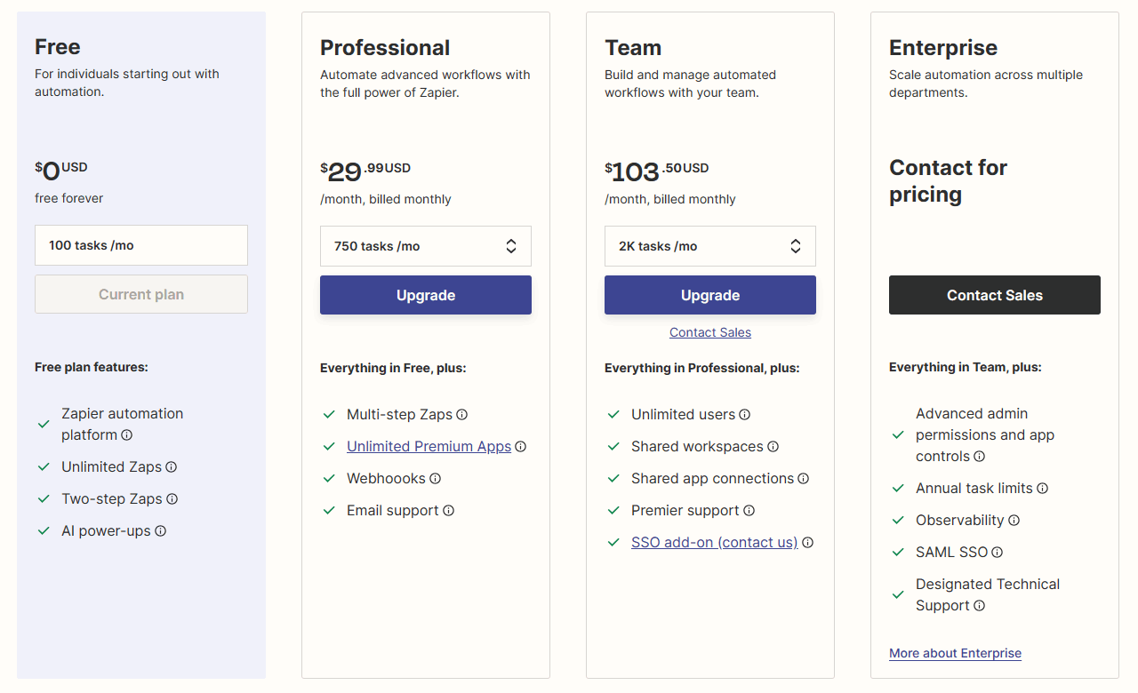This screenshot has width=1138, height=693.
Task: Click Upgrade on the Professional plan
Action: [426, 295]
